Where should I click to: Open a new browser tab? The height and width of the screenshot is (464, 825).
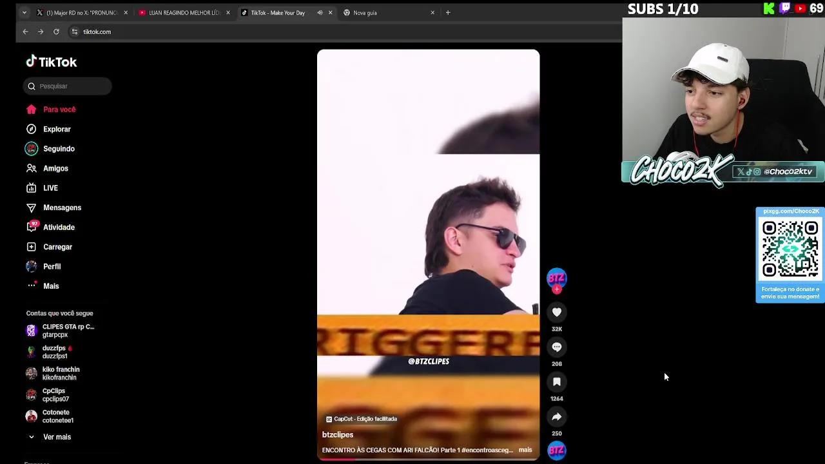(x=448, y=12)
